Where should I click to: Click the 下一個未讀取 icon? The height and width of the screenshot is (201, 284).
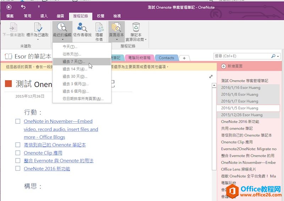[13, 27]
